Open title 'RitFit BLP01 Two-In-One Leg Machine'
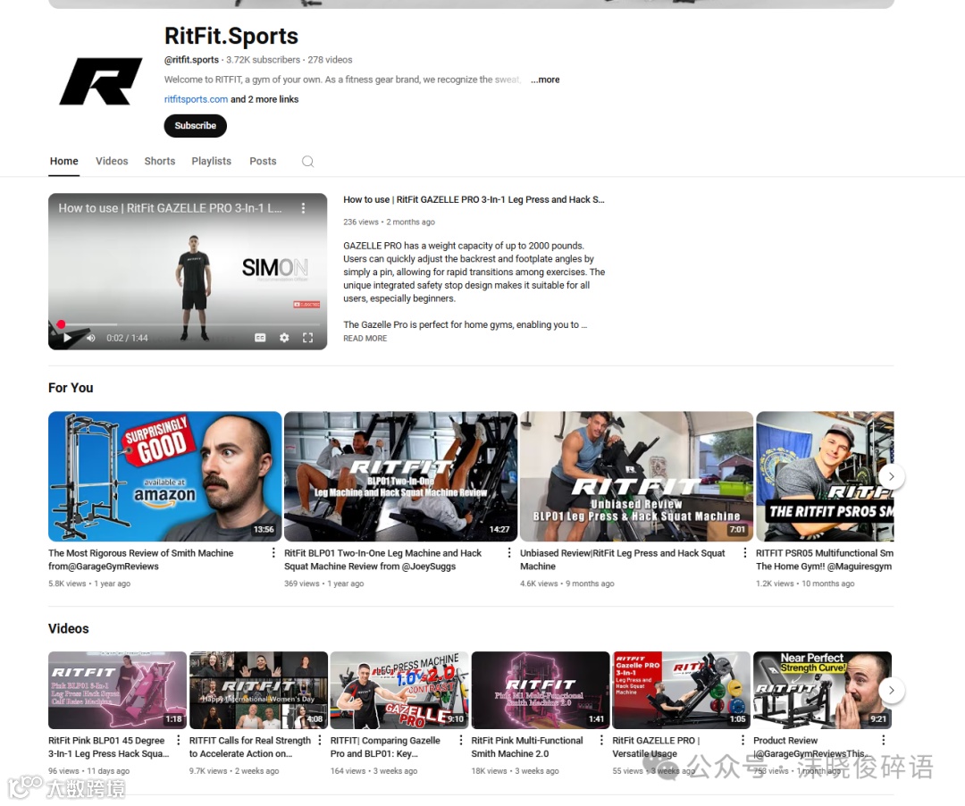The width and height of the screenshot is (965, 806). tap(382, 559)
